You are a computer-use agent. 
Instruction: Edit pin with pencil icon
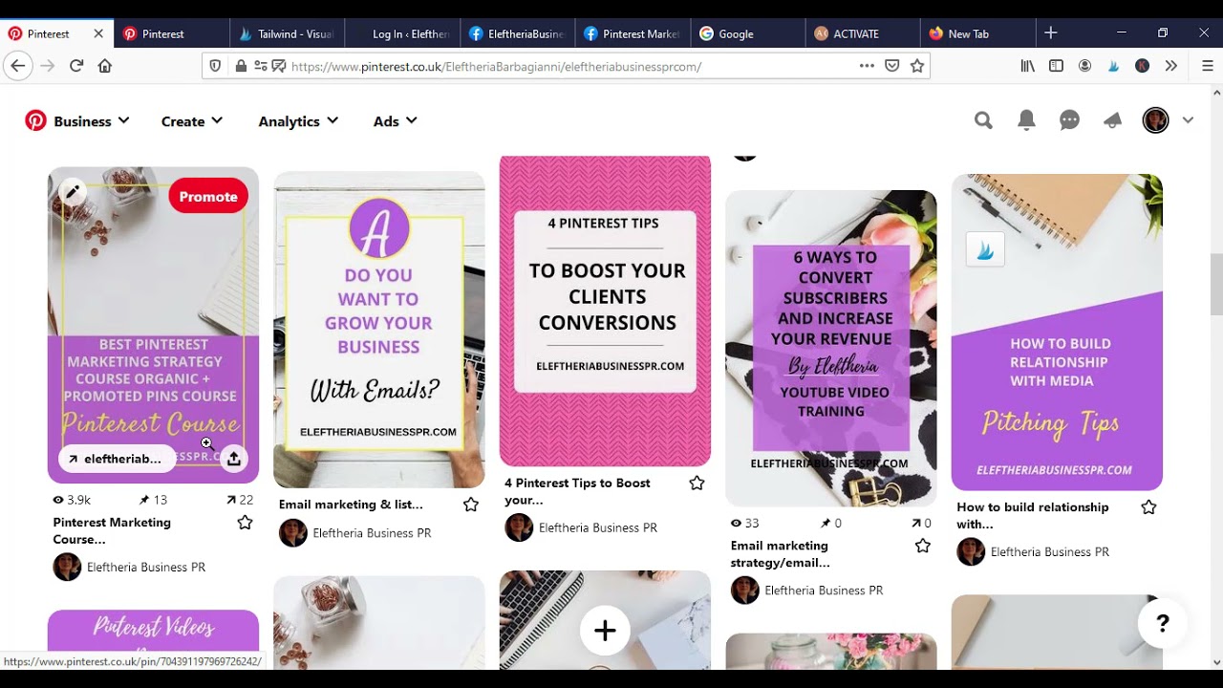click(72, 191)
